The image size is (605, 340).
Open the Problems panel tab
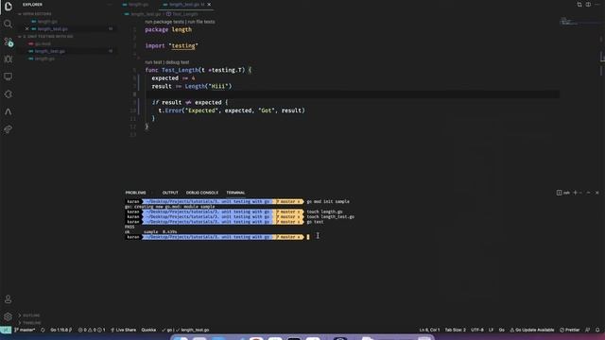tap(135, 193)
